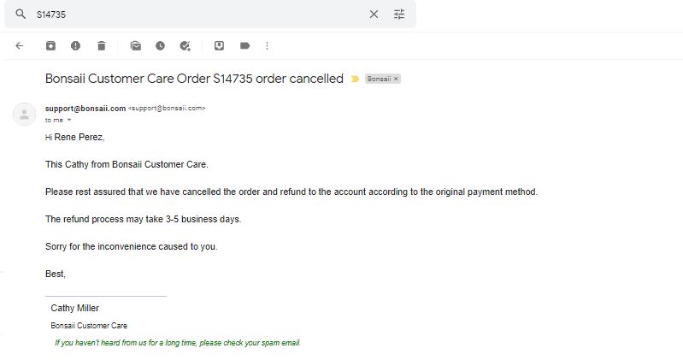Show advanced search filter options
Viewport: 683px width, 360px height.
399,15
